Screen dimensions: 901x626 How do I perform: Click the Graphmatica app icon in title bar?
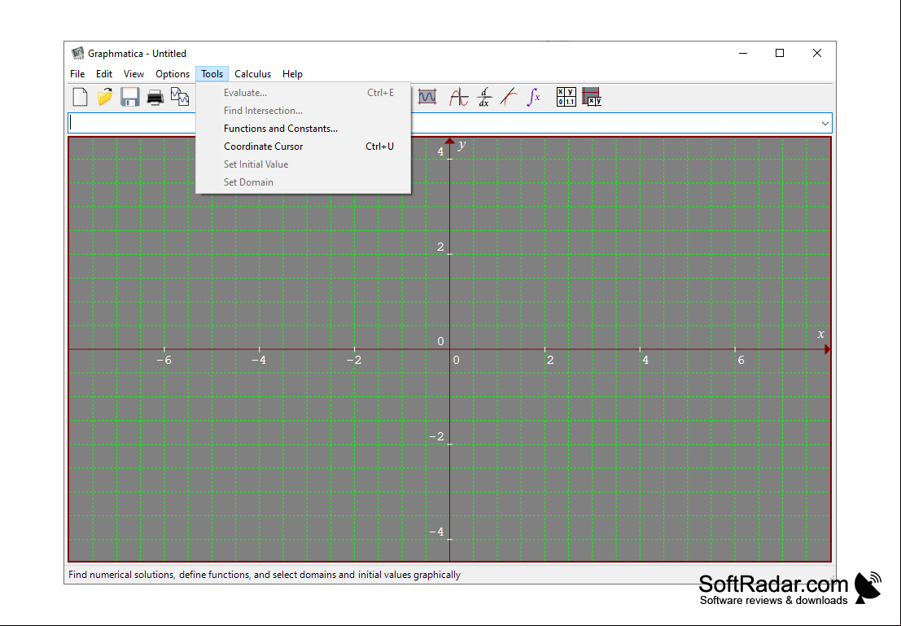[77, 54]
